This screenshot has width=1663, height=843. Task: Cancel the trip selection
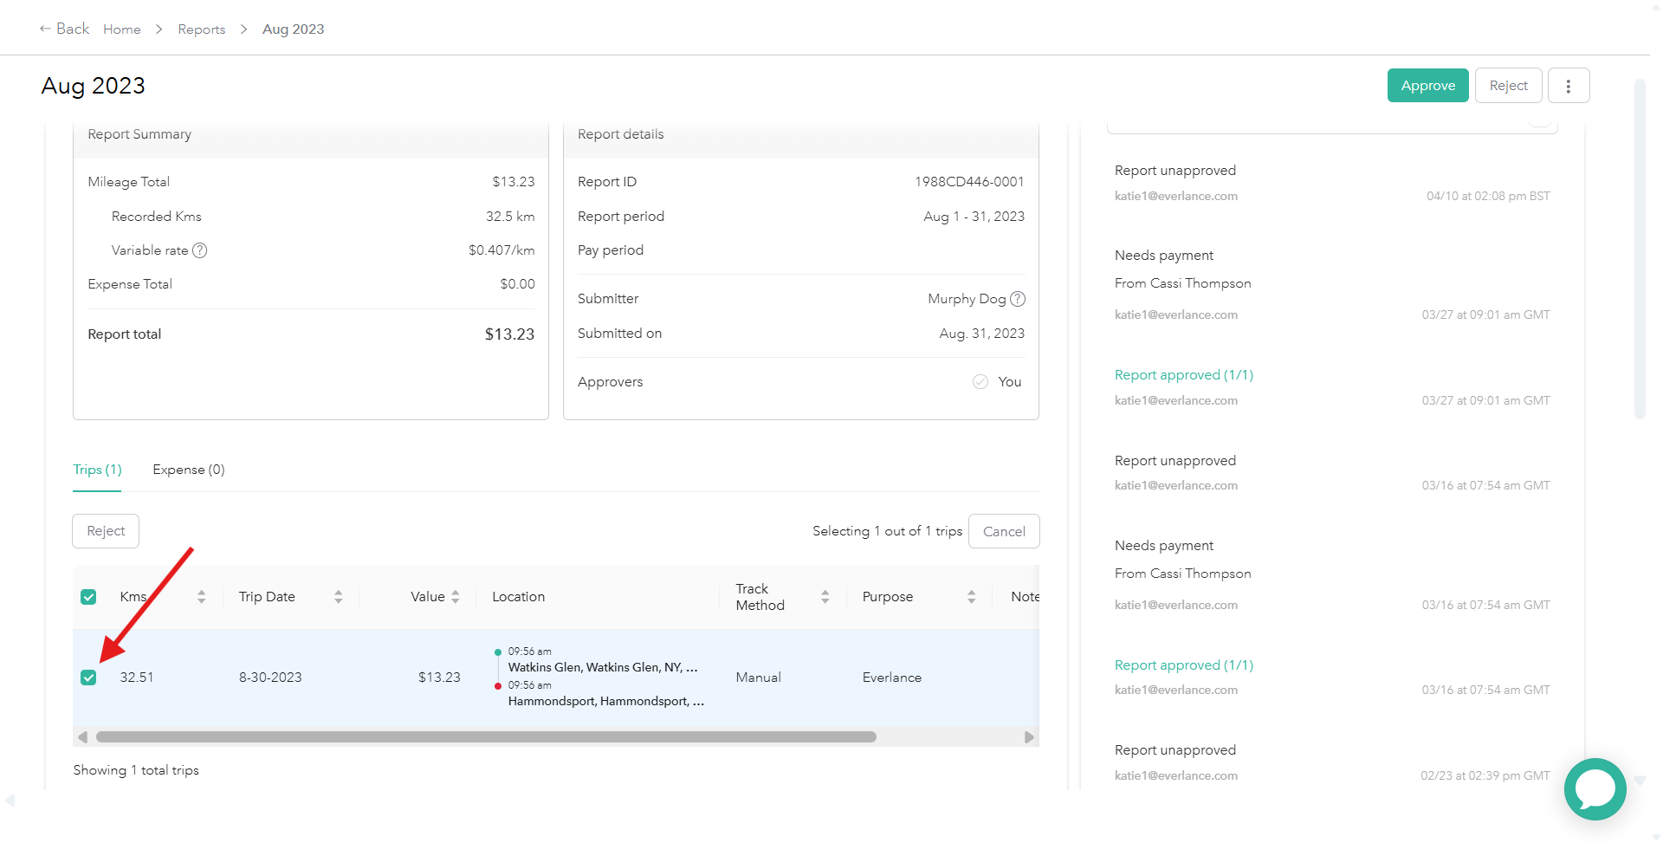coord(1003,531)
